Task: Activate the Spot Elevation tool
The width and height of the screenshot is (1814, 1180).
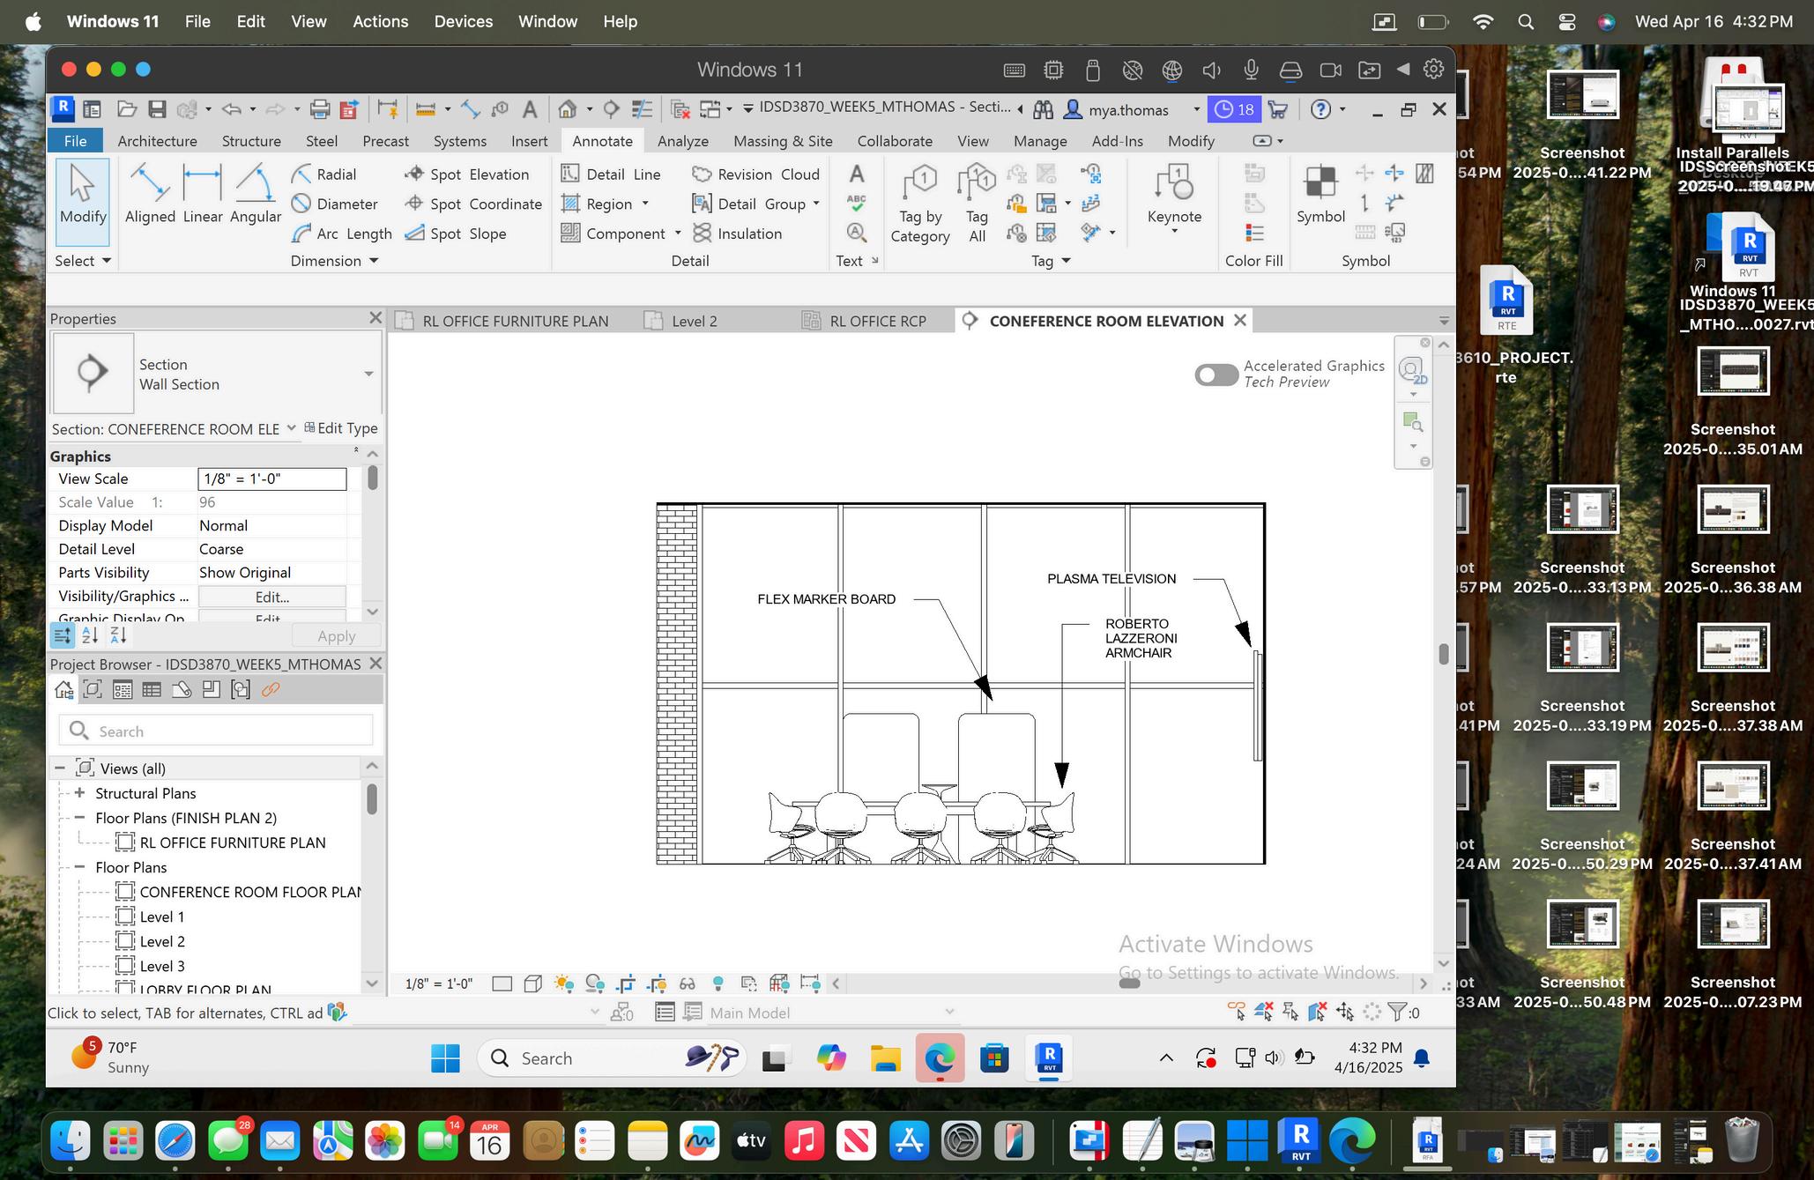Action: click(466, 174)
